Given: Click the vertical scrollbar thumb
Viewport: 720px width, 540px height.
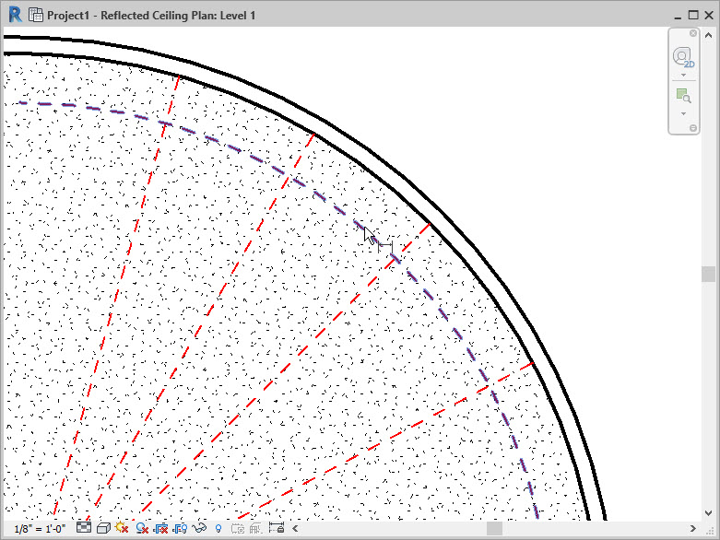Looking at the screenshot, I should [x=708, y=274].
